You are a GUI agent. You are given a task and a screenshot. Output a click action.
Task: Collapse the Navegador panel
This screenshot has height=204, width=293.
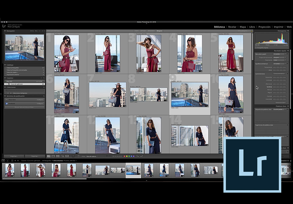pos(5,31)
